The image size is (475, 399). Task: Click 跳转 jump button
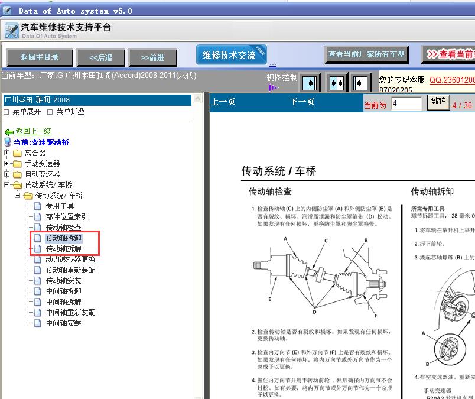click(x=438, y=102)
